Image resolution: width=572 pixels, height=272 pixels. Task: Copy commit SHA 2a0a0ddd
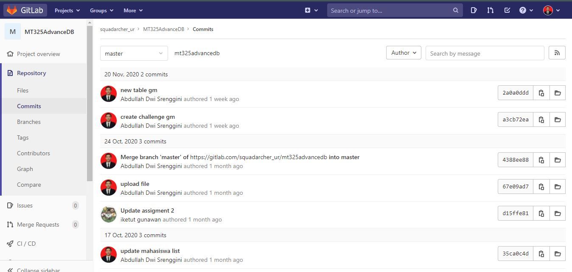click(541, 93)
